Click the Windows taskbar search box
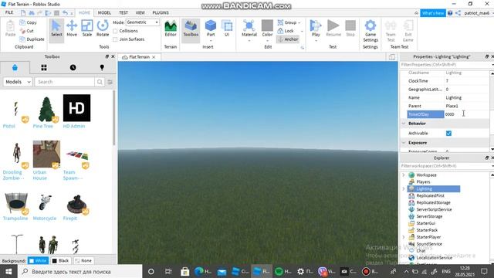Screen dimensions: 494x278 tap(80, 271)
